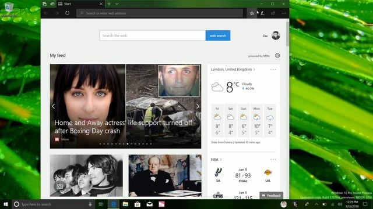The height and width of the screenshot is (209, 373).
Task: Open the NBA scores link
Action: point(216,160)
